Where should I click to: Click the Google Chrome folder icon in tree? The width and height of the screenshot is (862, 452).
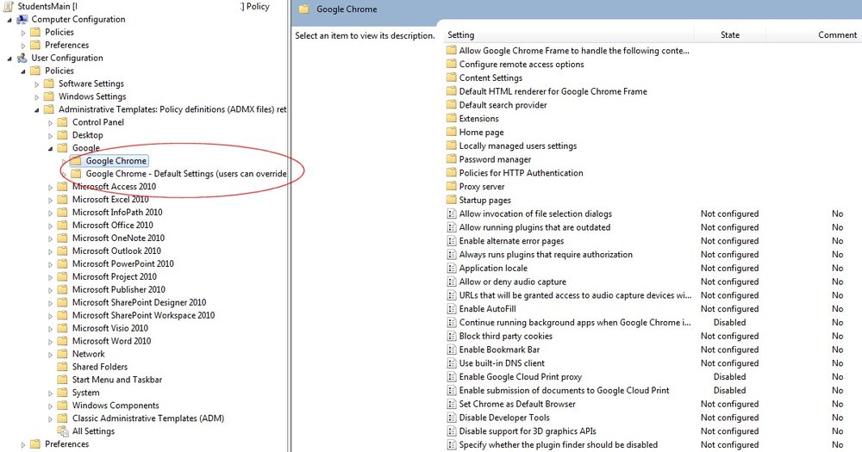point(76,161)
